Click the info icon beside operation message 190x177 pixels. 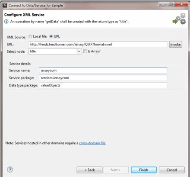coord(6,22)
